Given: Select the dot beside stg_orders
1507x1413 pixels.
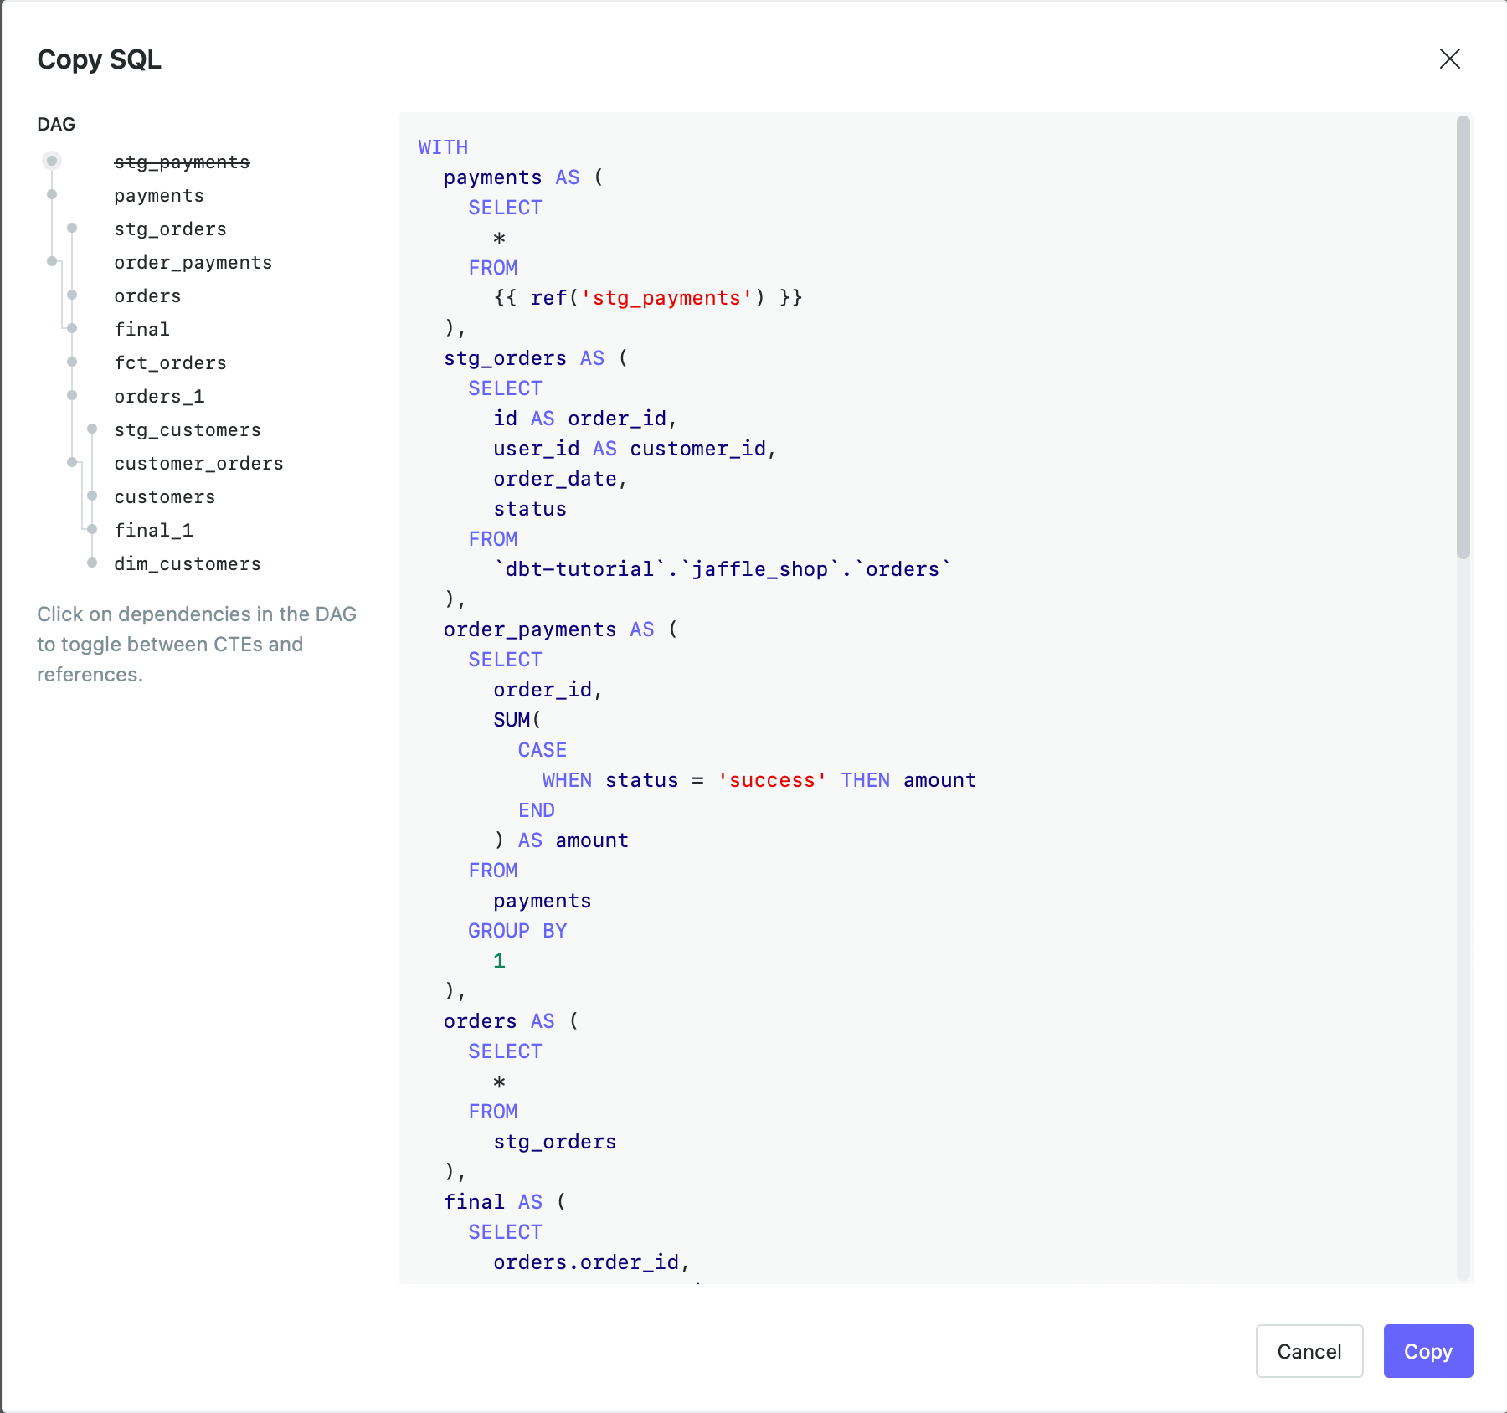Looking at the screenshot, I should coord(73,228).
